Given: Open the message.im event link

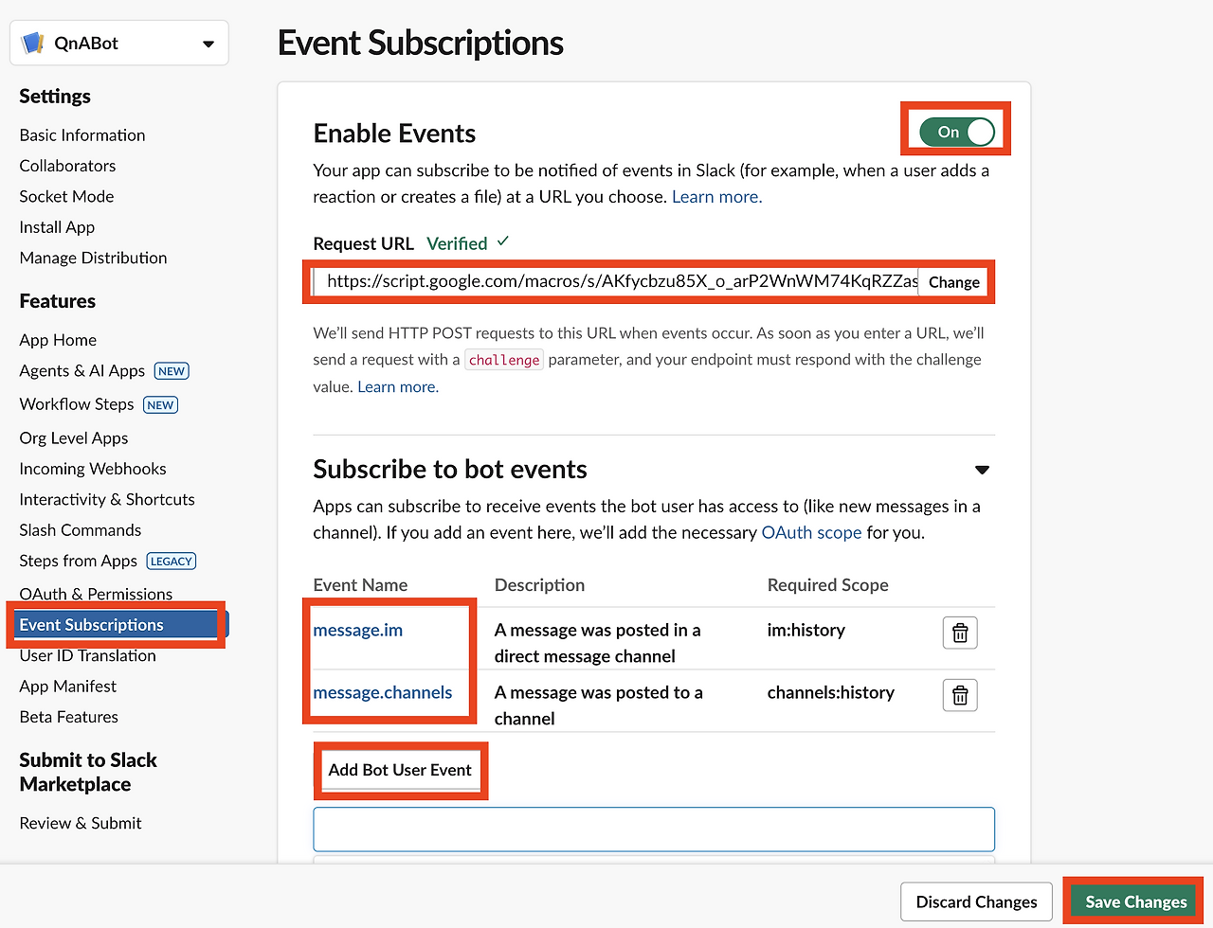Looking at the screenshot, I should point(358,631).
